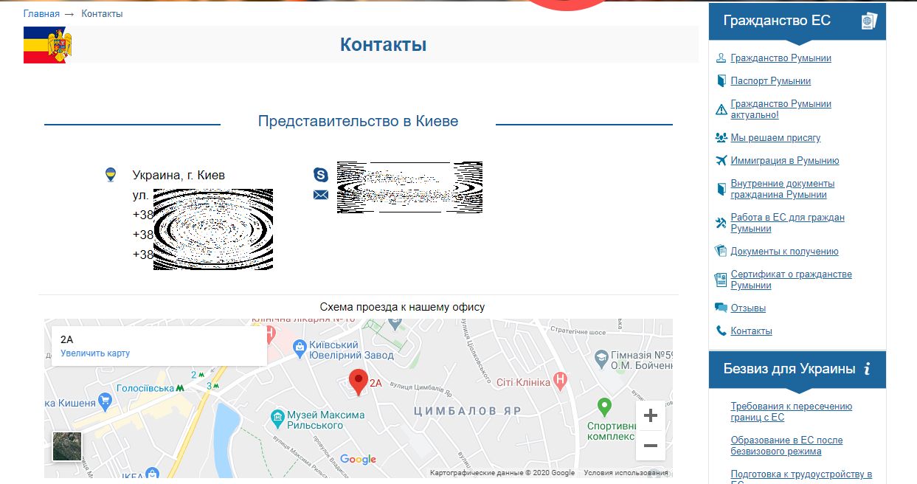Image resolution: width=917 pixels, height=484 pixels.
Task: Click Условия использования on the map
Action: [626, 473]
